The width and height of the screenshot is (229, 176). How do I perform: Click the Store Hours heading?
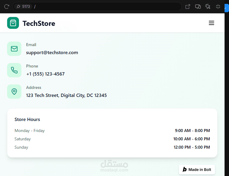click(27, 120)
